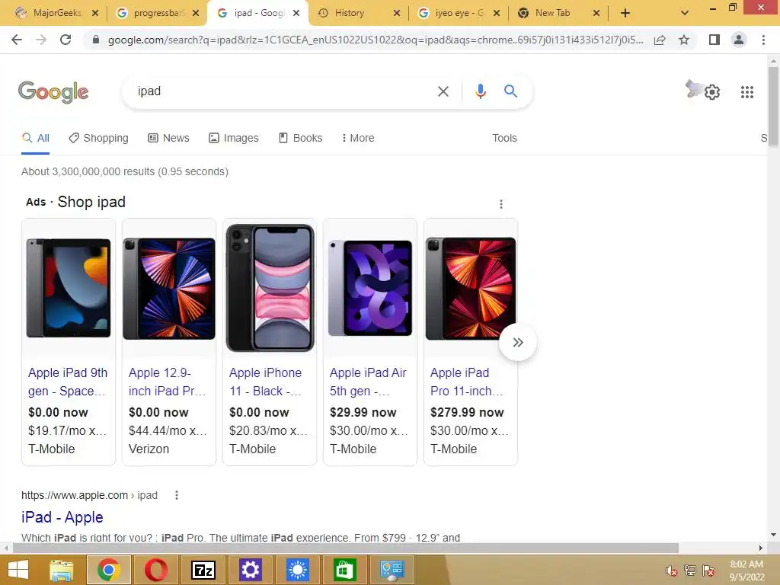
Task: Expand the More search filters
Action: point(358,139)
